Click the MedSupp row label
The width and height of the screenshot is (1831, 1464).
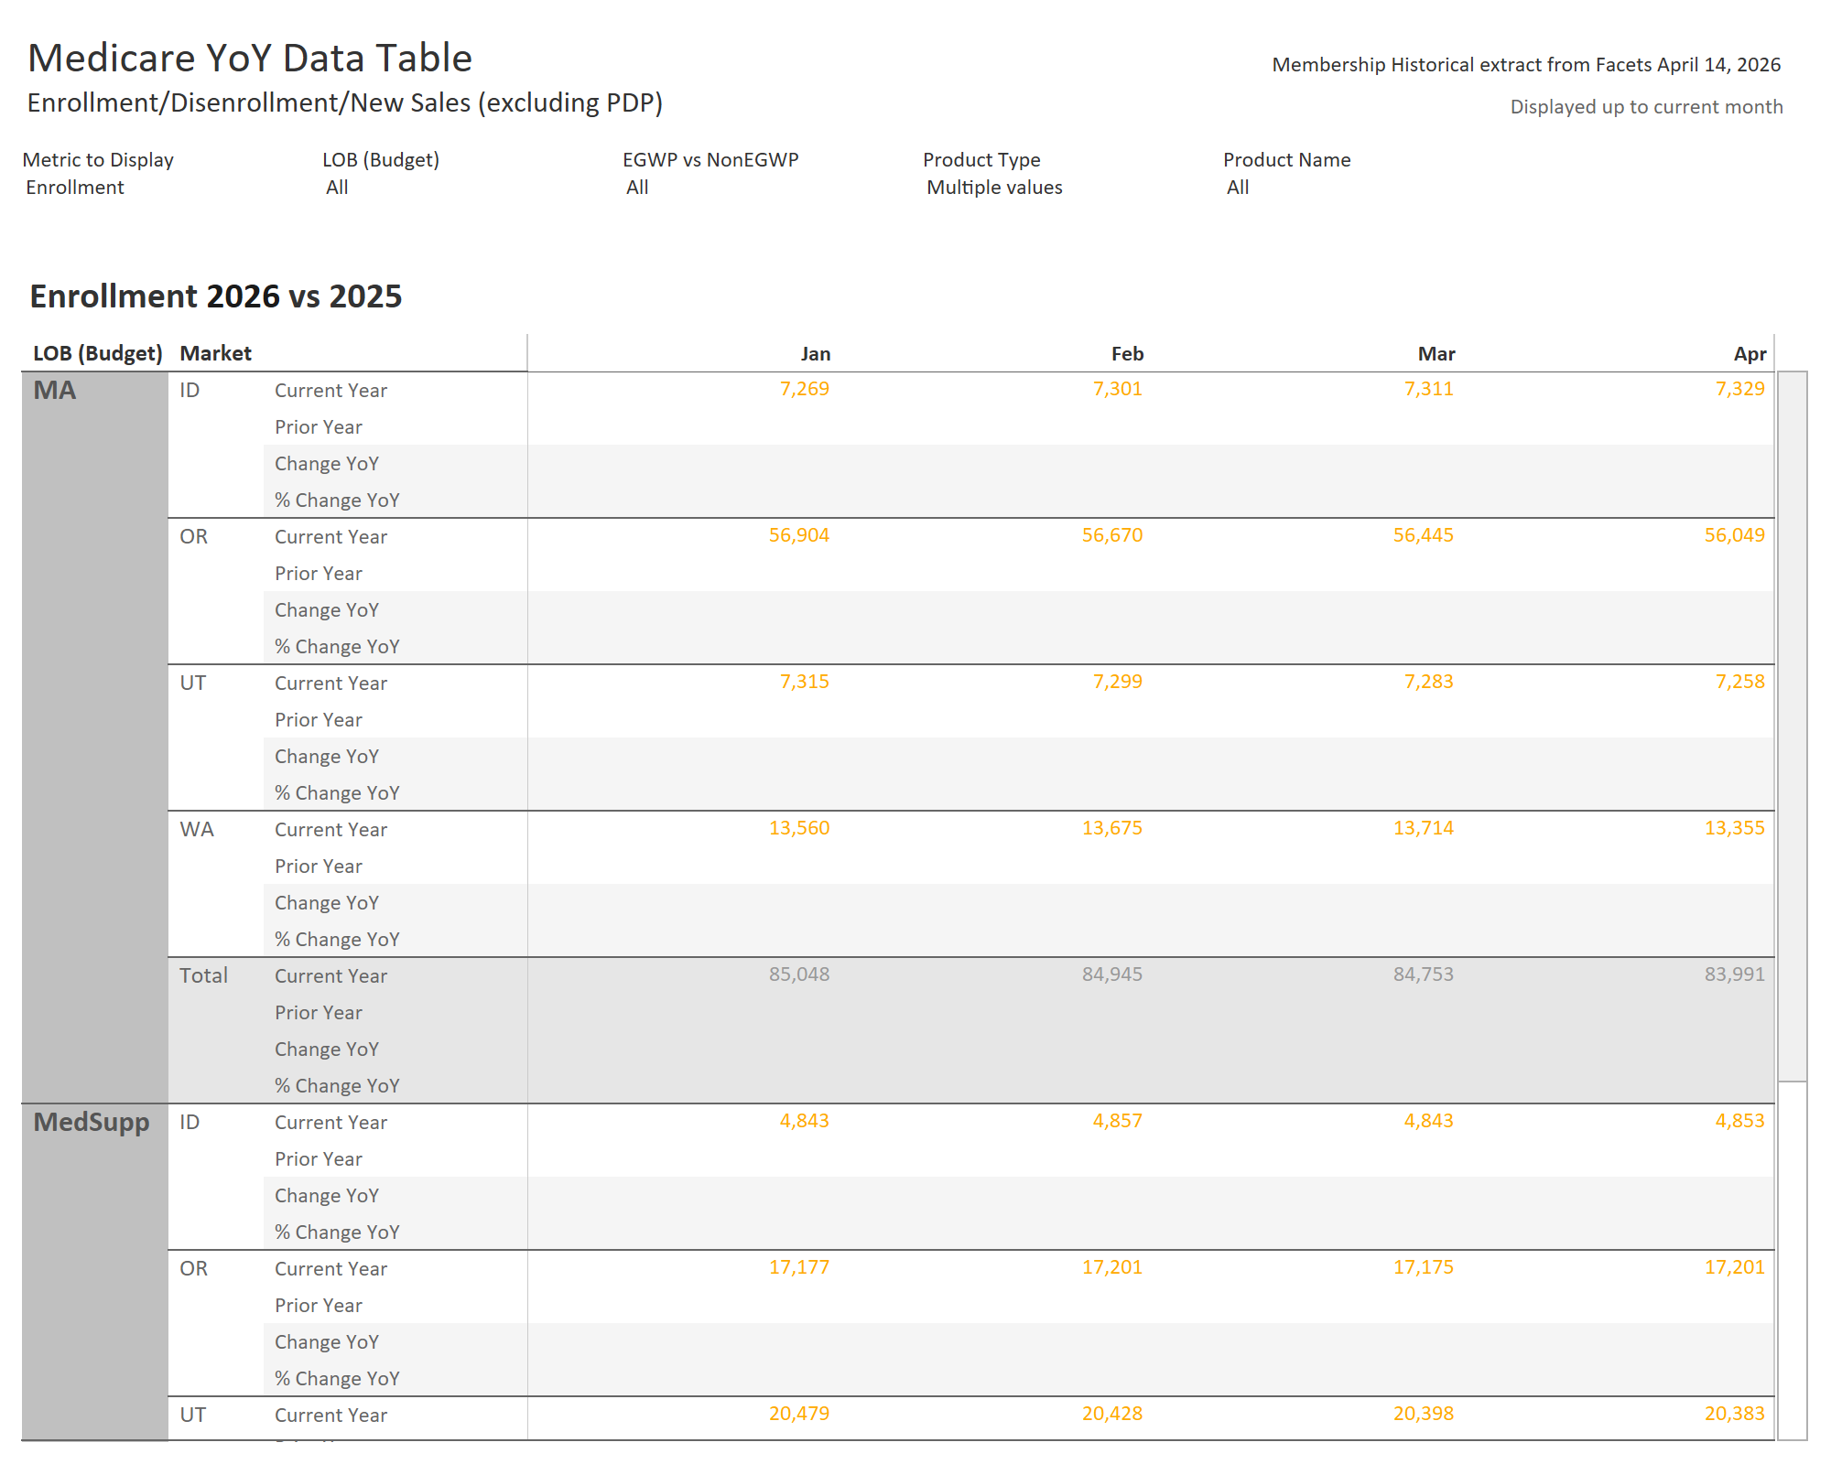(x=92, y=1122)
